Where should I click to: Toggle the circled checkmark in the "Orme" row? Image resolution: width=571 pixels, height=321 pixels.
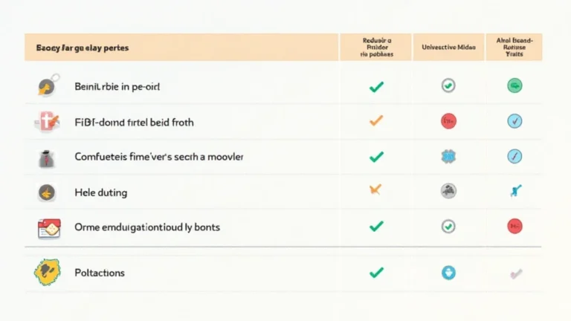(448, 227)
